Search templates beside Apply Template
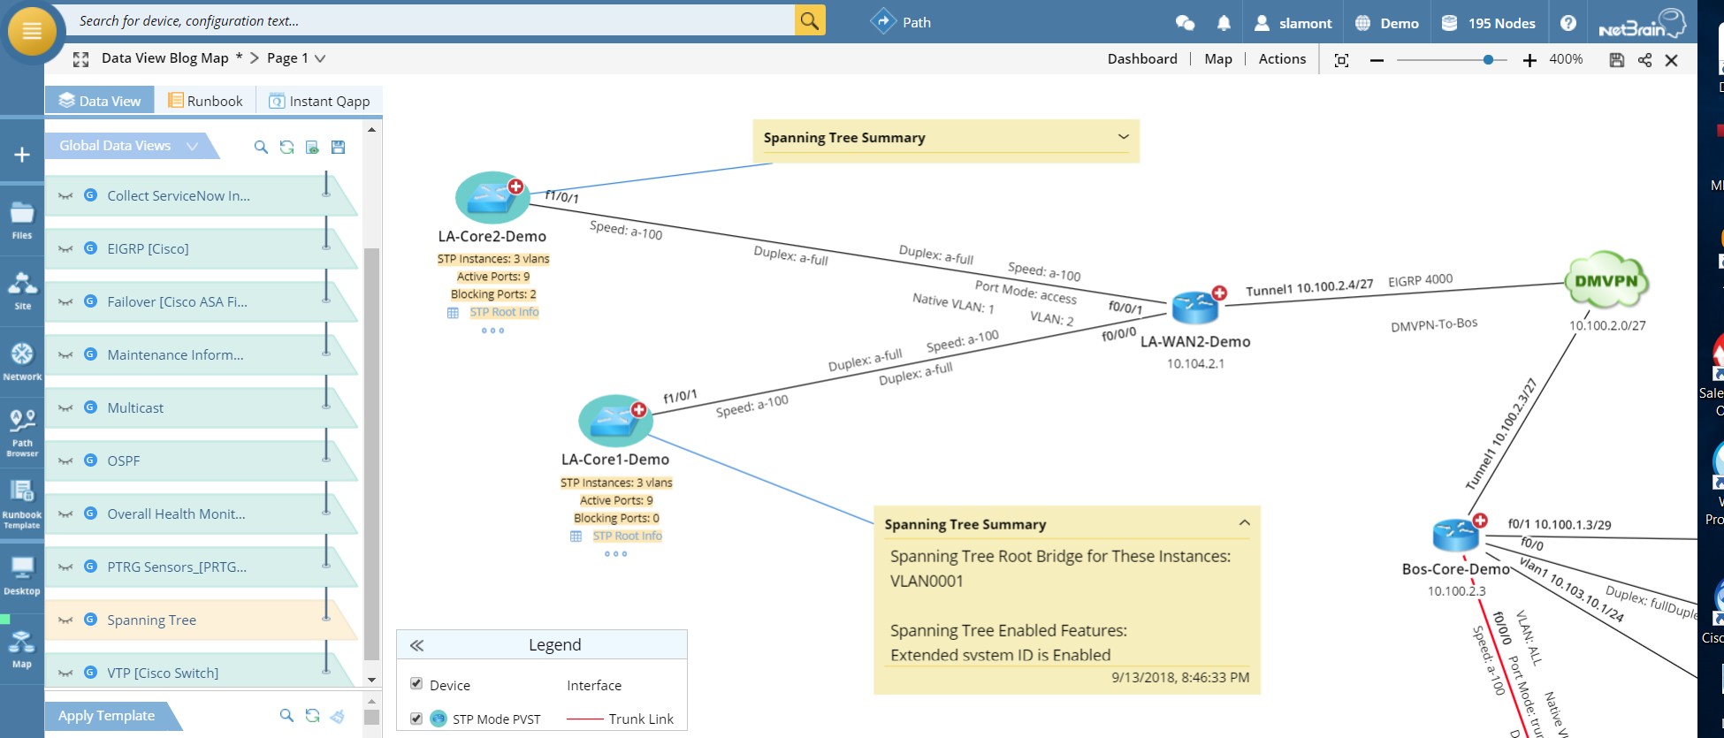Screen dimensions: 1724x738 pyautogui.click(x=286, y=715)
